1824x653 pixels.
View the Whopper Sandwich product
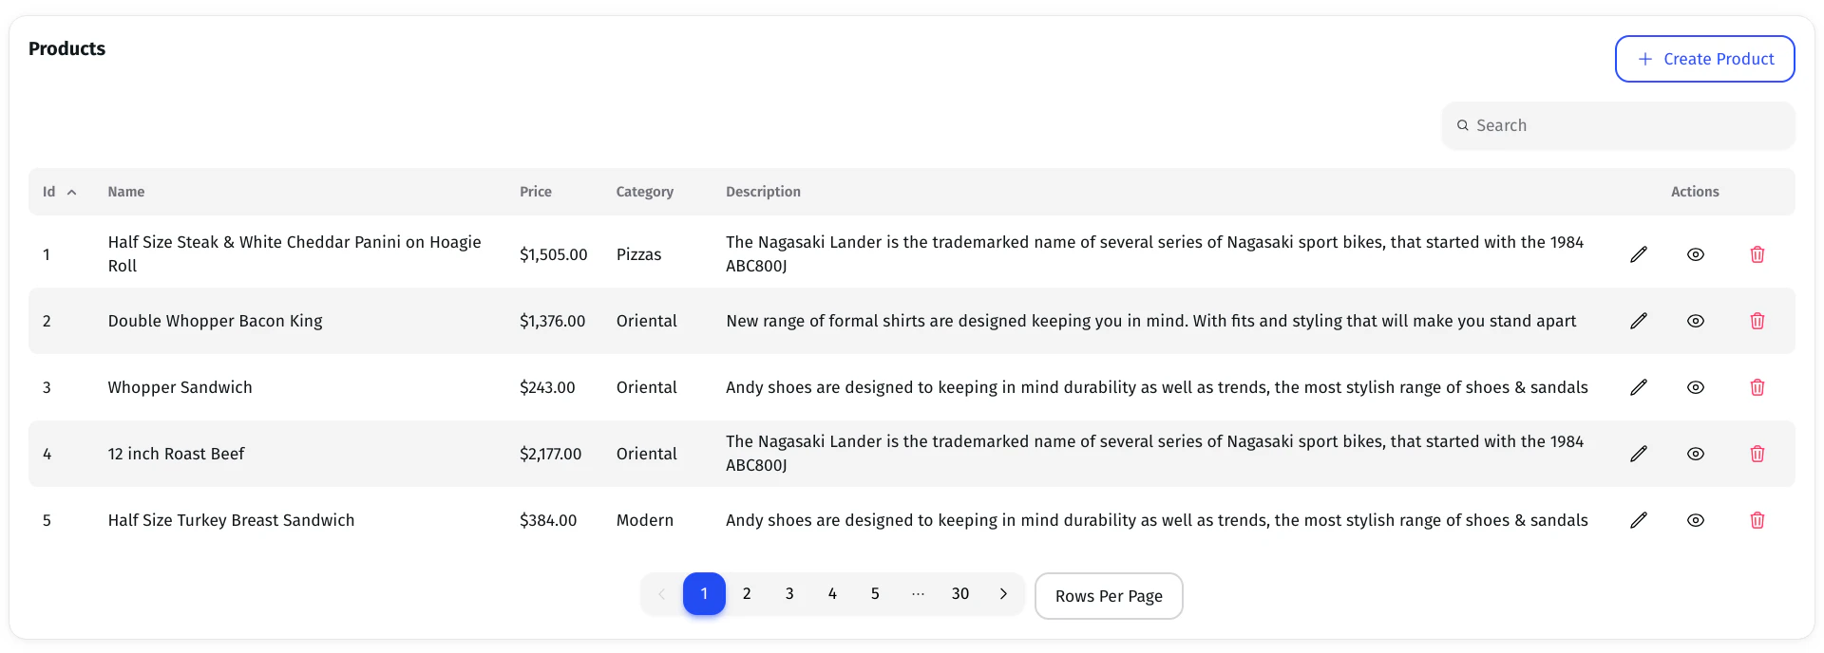click(x=1696, y=387)
